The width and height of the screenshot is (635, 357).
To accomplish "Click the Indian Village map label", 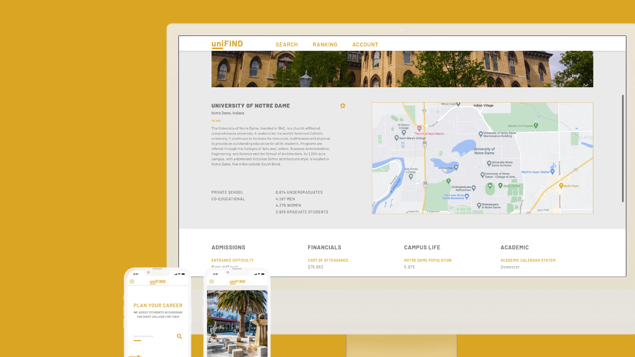I will pyautogui.click(x=483, y=106).
